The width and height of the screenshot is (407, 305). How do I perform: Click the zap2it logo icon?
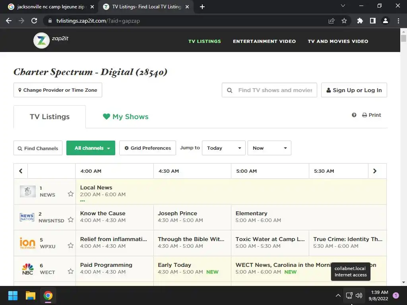pyautogui.click(x=41, y=41)
